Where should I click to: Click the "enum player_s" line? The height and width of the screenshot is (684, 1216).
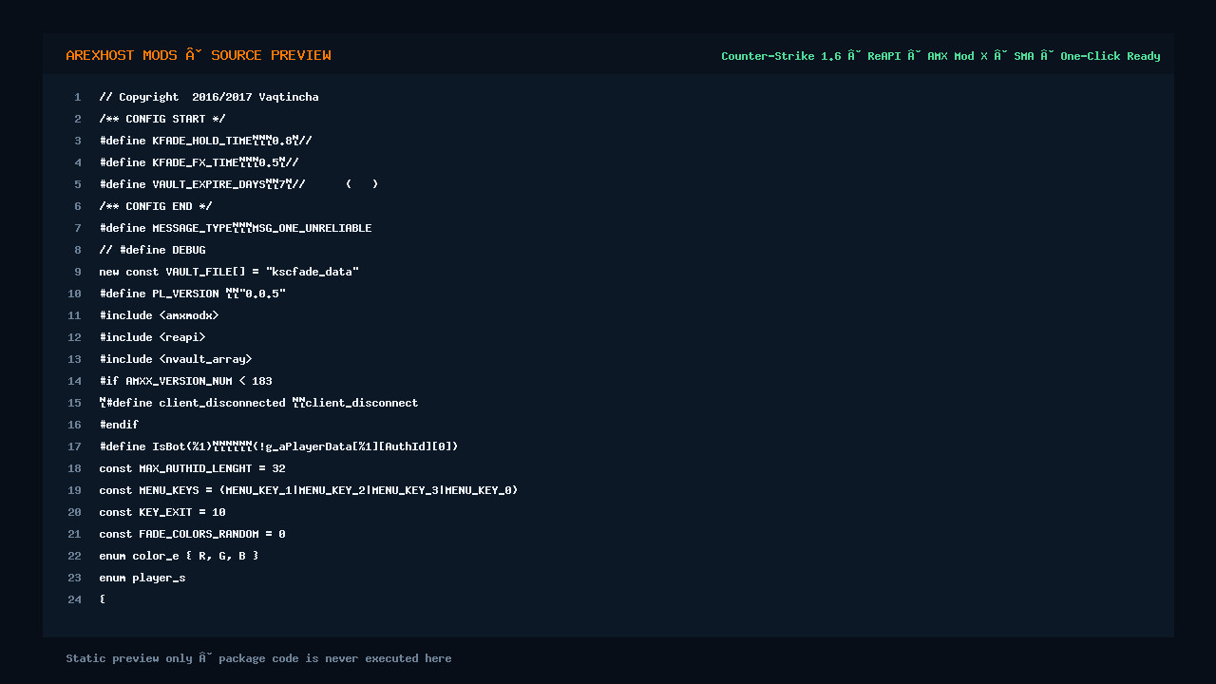(142, 578)
